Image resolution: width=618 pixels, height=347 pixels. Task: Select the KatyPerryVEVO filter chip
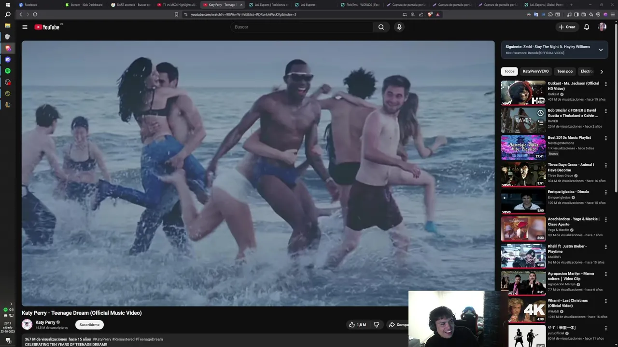click(x=535, y=71)
